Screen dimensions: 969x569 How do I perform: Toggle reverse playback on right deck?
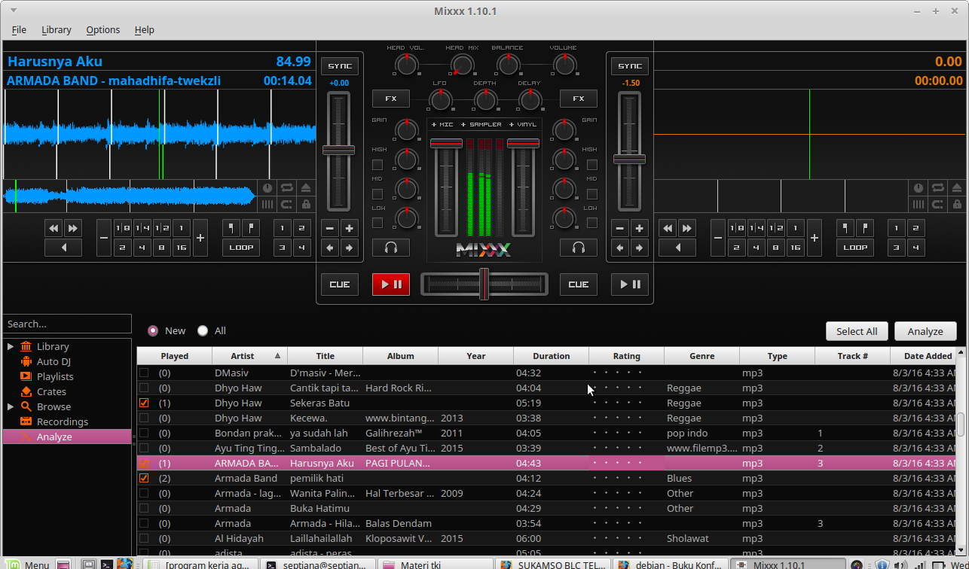click(x=677, y=247)
